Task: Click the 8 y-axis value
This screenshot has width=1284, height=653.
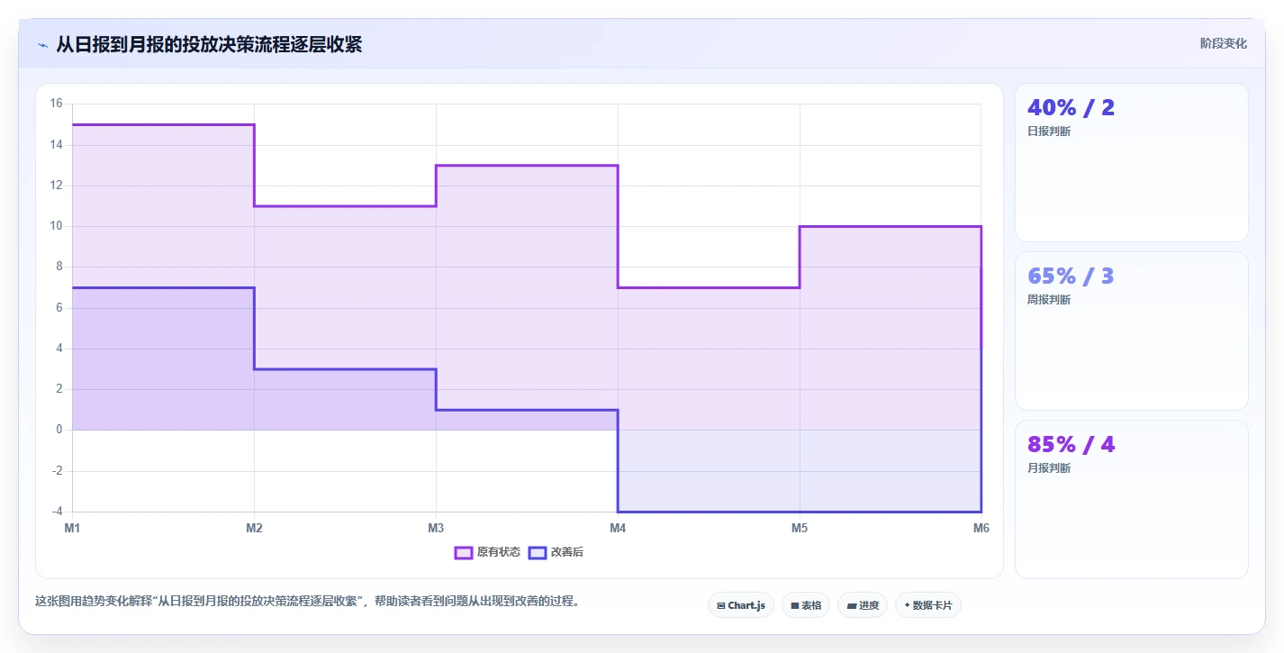Action: 59,267
